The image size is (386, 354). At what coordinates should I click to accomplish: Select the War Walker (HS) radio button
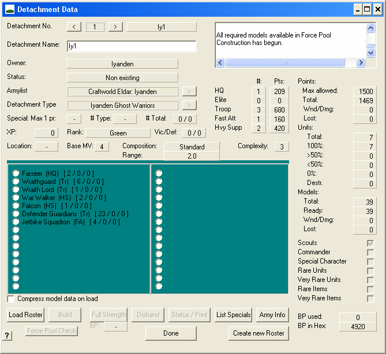pos(16,198)
